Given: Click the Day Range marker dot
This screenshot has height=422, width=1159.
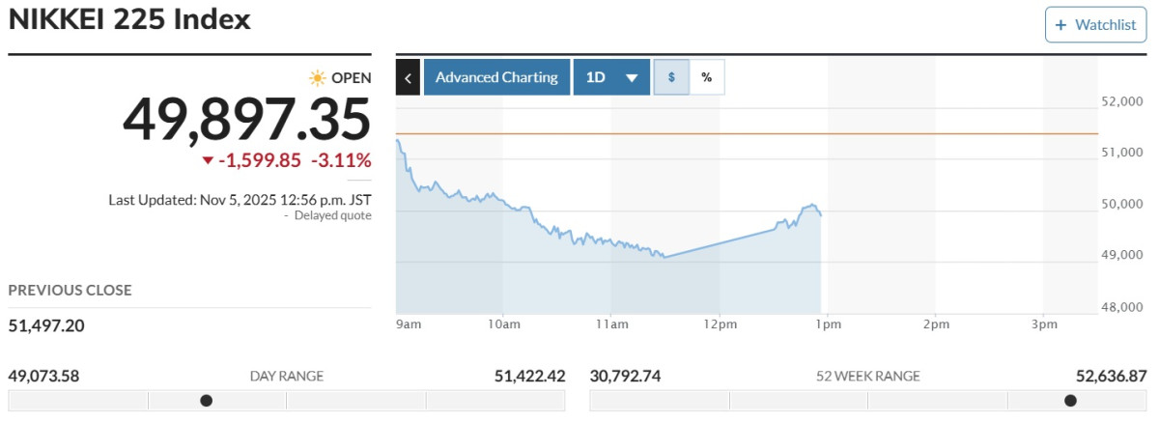Looking at the screenshot, I should [206, 400].
